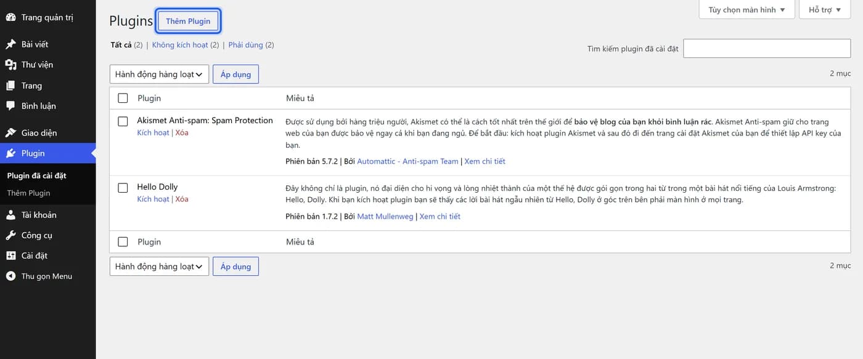Select Thêm Plugin submenu item in sidebar
The height and width of the screenshot is (359, 863).
coord(28,193)
